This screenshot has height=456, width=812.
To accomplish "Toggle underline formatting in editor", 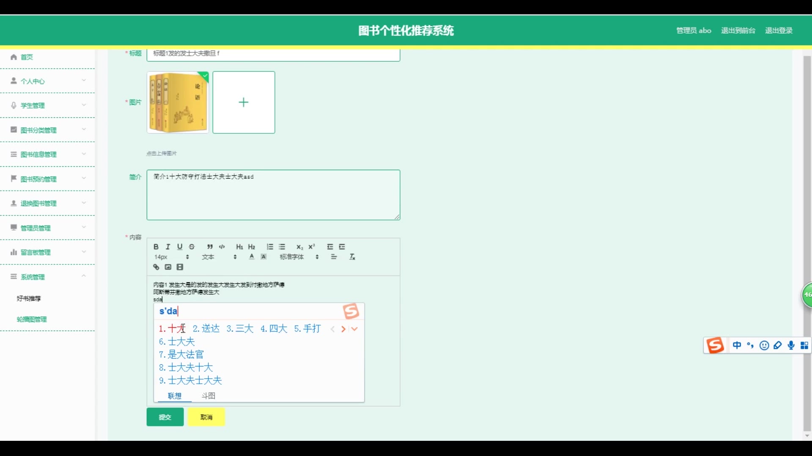I will 180,247.
